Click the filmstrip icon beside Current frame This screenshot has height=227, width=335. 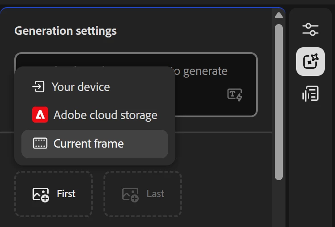tap(40, 144)
